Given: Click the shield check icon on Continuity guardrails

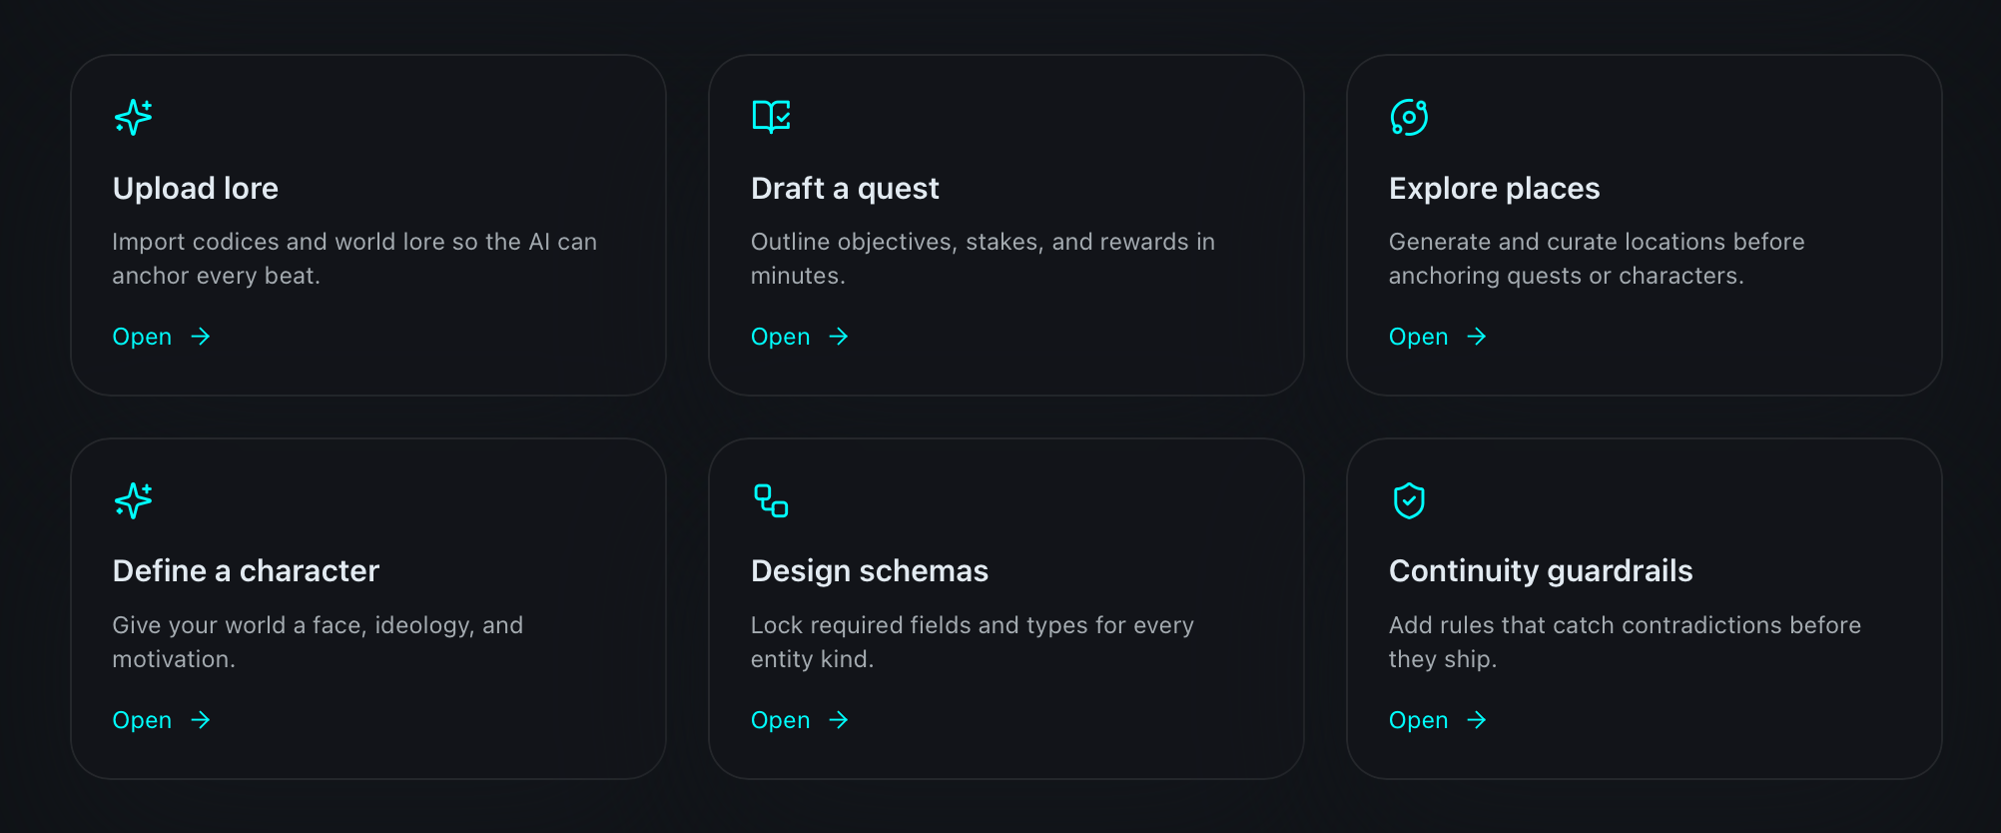Looking at the screenshot, I should [1409, 500].
